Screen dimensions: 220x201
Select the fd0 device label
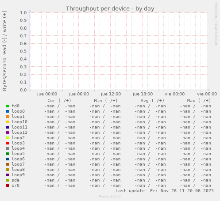click(15, 106)
